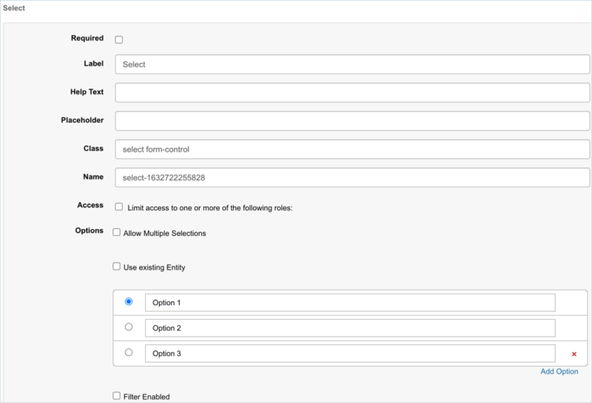Check Allow Multiple Selections
Image resolution: width=592 pixels, height=403 pixels.
[x=116, y=232]
